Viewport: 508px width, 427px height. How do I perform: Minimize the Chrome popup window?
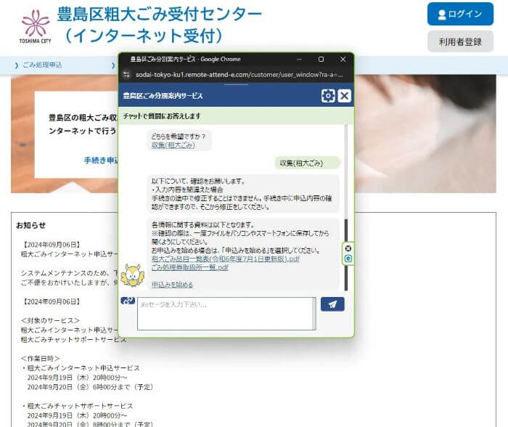click(x=299, y=60)
